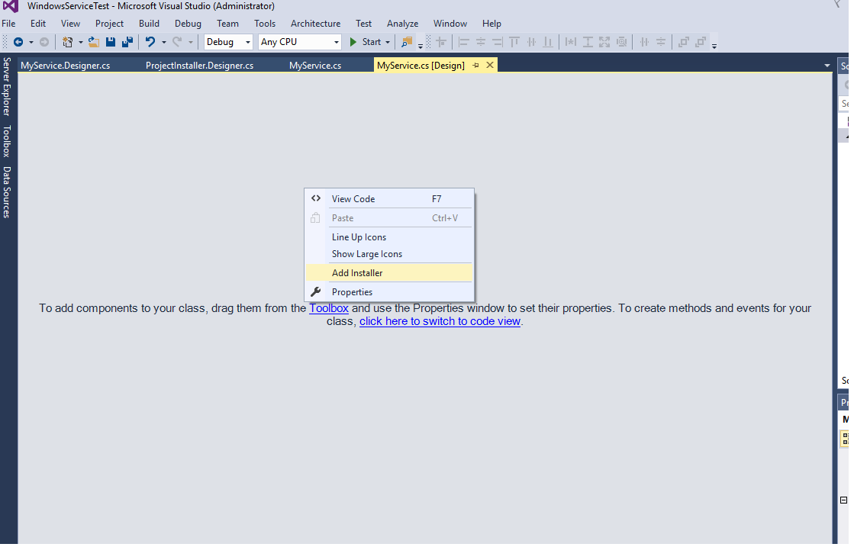This screenshot has height=547, width=854.
Task: Choose Add Installer in context menu
Action: pyautogui.click(x=389, y=273)
